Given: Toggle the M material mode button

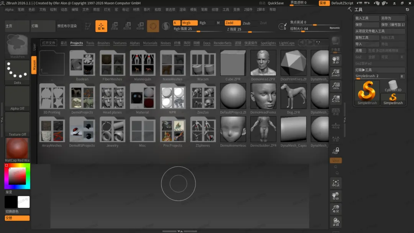Looking at the screenshot, I should click(x=218, y=23).
